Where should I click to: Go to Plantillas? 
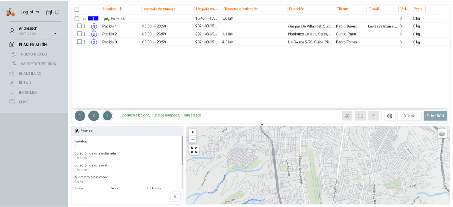click(x=30, y=73)
